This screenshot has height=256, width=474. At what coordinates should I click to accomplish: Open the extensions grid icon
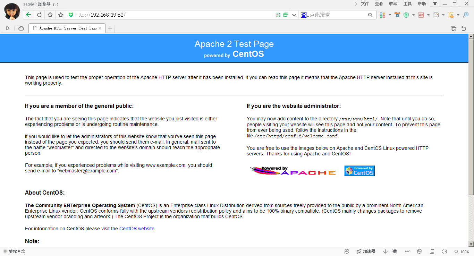382,15
